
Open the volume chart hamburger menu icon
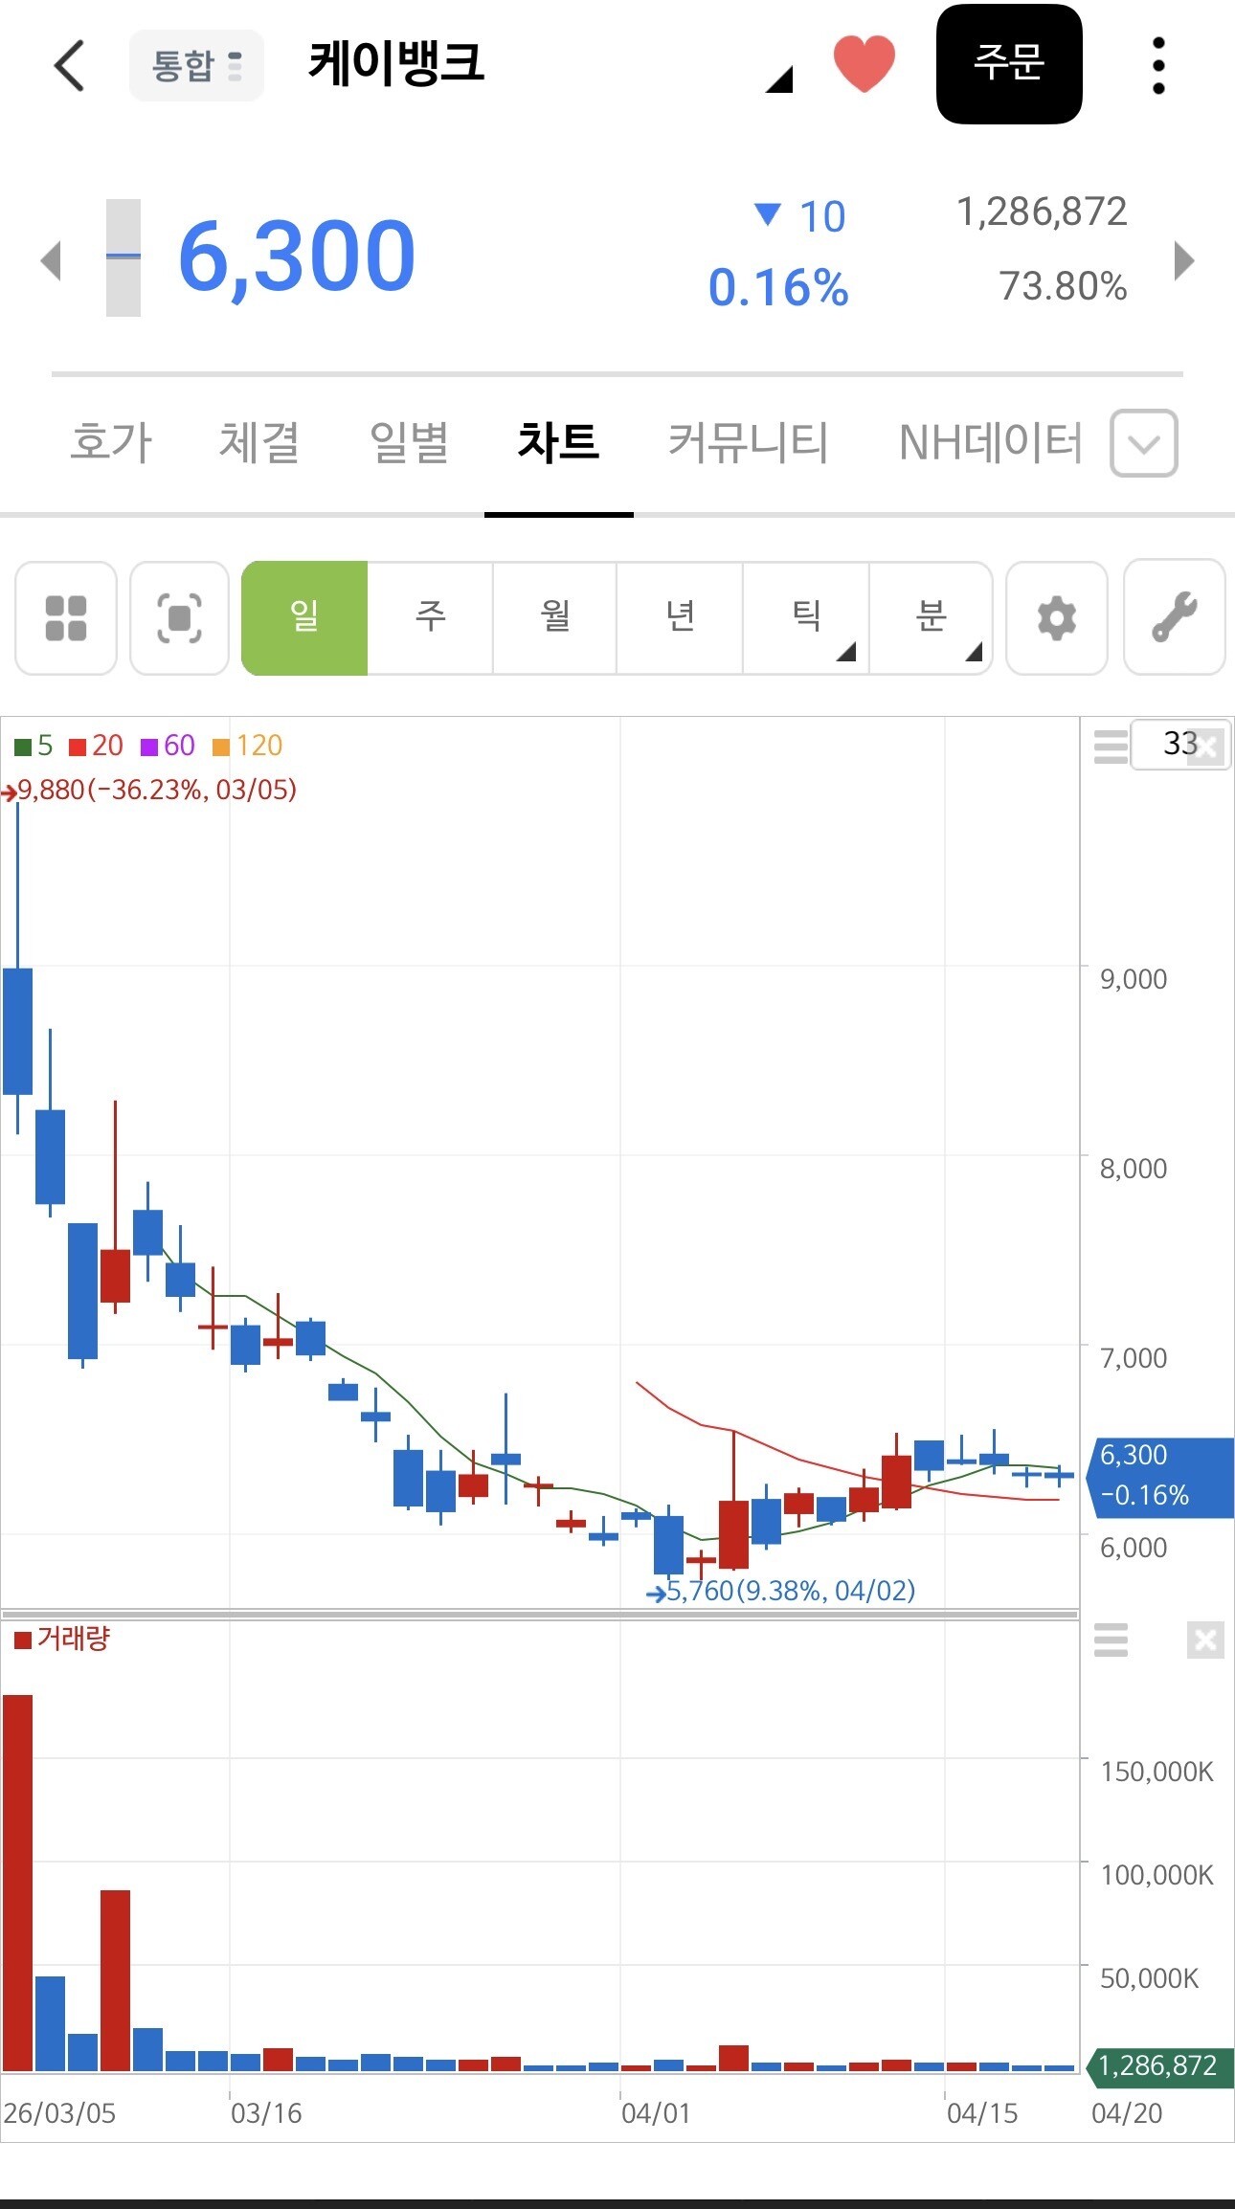(1111, 1640)
